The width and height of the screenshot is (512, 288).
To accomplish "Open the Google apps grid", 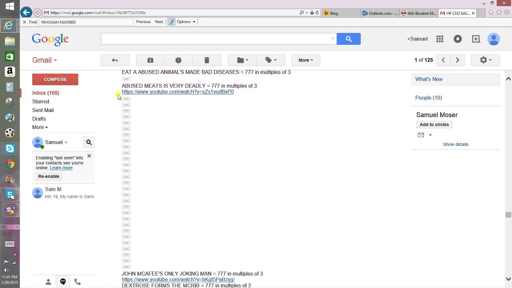I will coord(440,39).
